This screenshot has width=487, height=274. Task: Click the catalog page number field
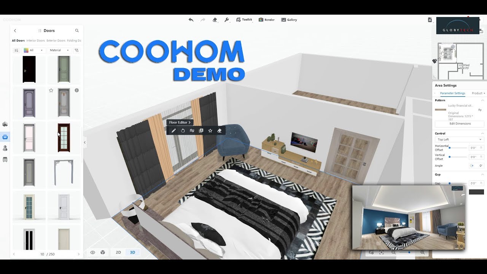(42, 254)
